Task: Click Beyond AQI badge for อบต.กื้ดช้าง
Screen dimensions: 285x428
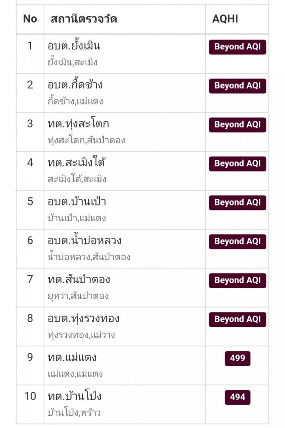Action: click(237, 86)
